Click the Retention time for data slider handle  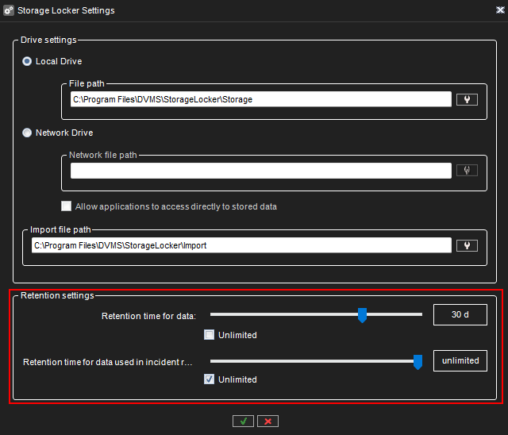(362, 315)
